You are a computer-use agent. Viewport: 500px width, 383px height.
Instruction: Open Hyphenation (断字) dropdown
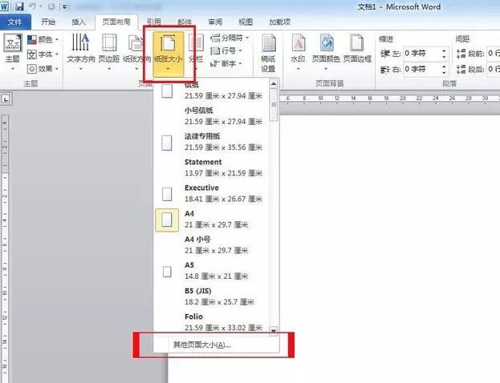coord(226,63)
